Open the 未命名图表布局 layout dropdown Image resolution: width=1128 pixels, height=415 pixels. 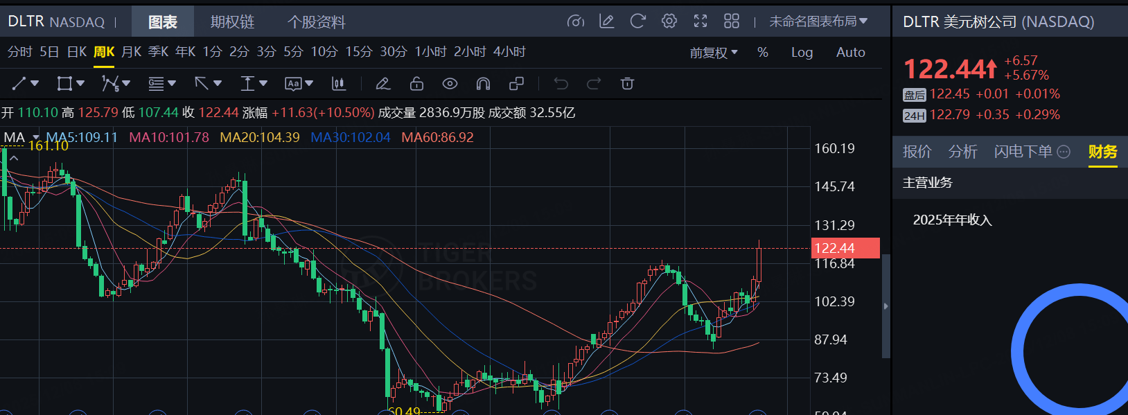point(818,21)
